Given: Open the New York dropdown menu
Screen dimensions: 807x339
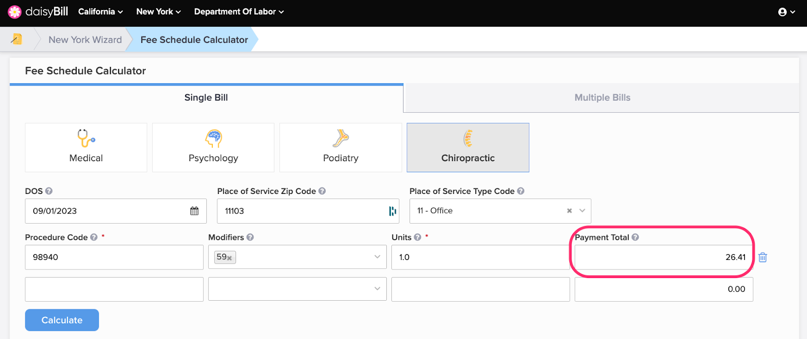Looking at the screenshot, I should [x=158, y=12].
